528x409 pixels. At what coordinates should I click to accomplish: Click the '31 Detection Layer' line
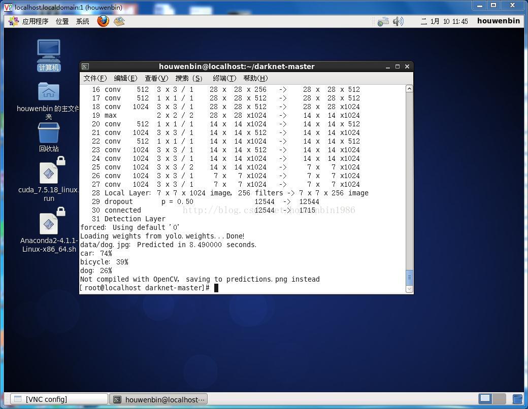(x=128, y=219)
